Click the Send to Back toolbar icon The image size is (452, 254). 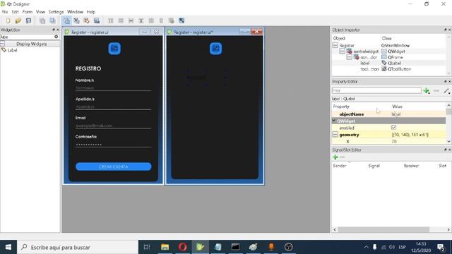click(x=42, y=20)
